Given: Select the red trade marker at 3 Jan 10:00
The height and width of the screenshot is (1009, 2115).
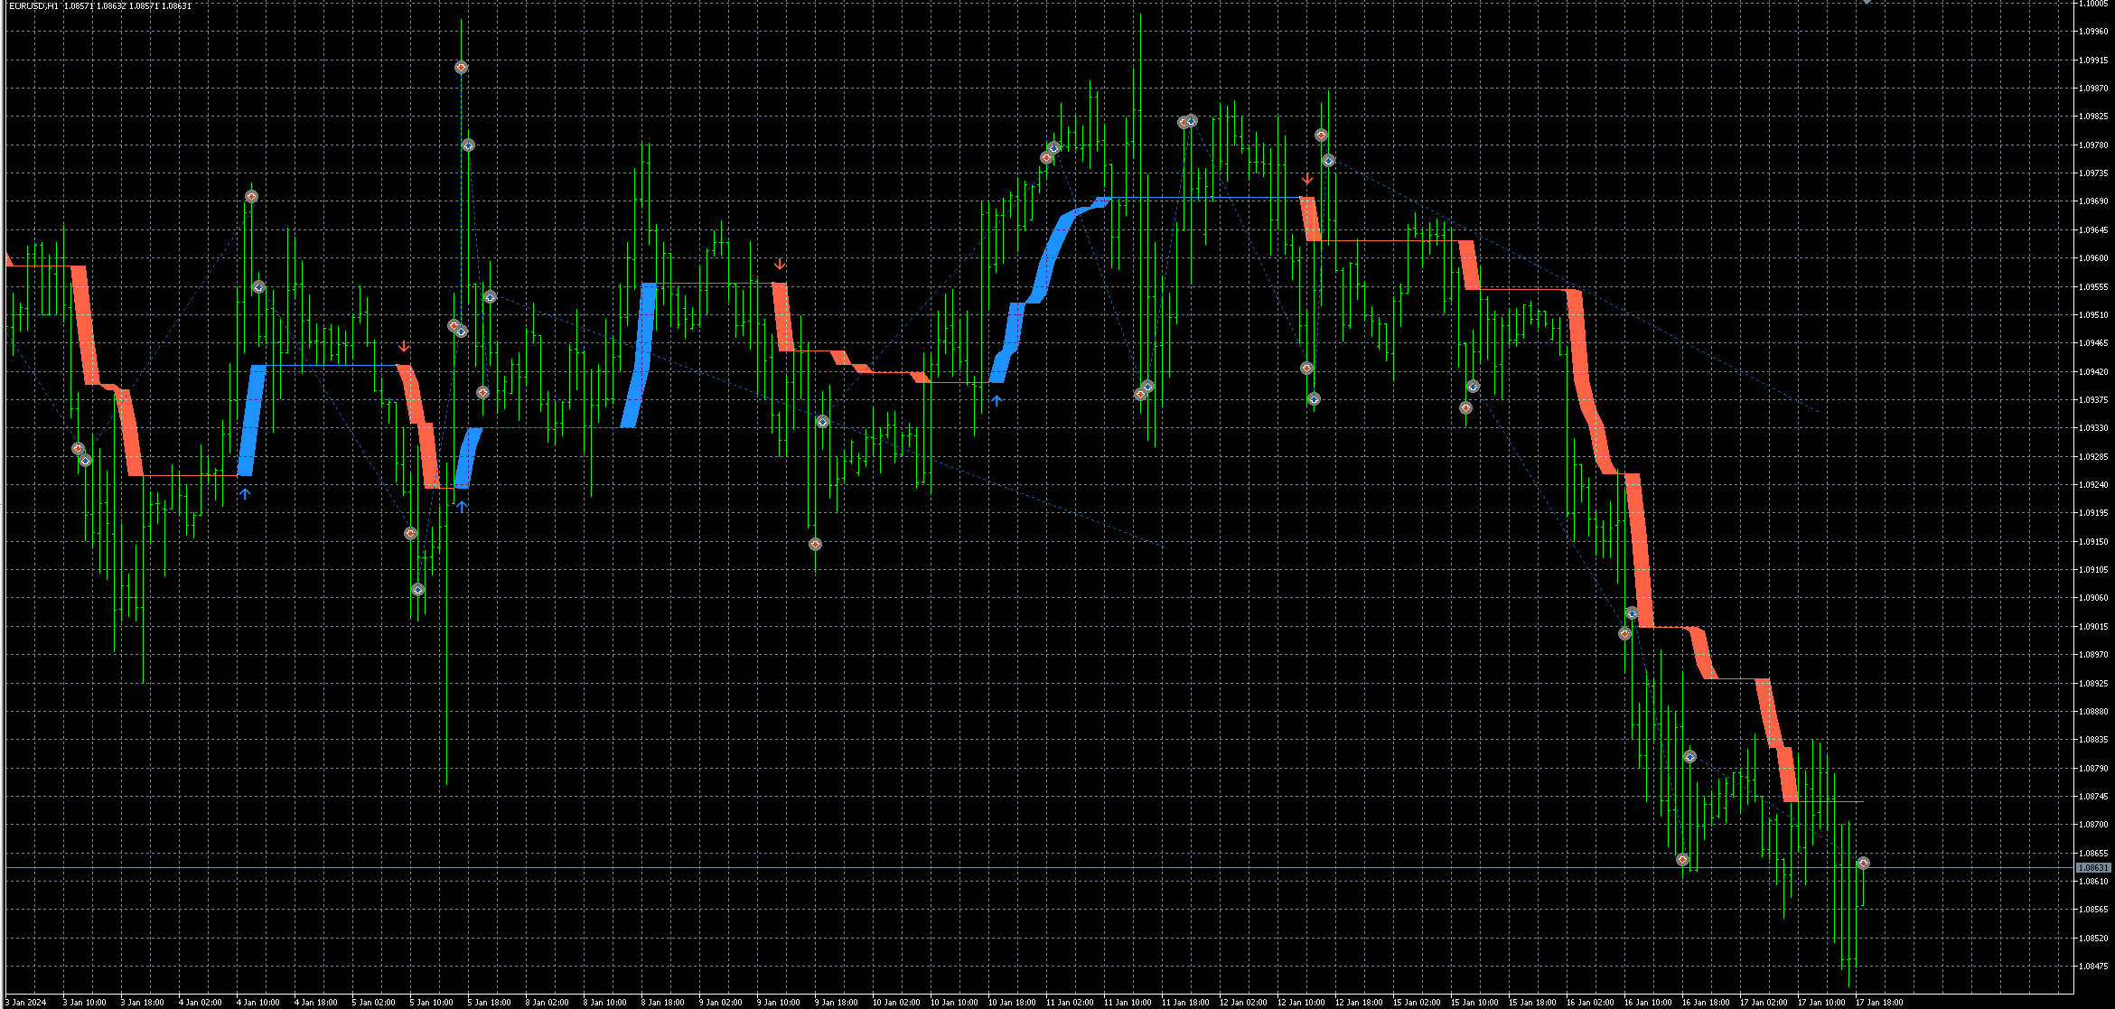Looking at the screenshot, I should (78, 449).
